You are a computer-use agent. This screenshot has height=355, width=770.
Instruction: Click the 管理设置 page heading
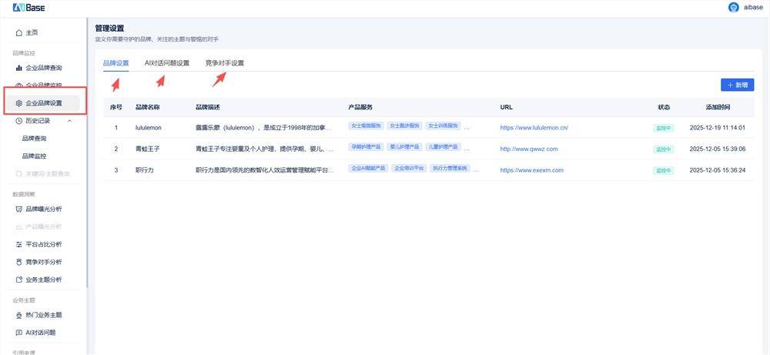coord(109,28)
